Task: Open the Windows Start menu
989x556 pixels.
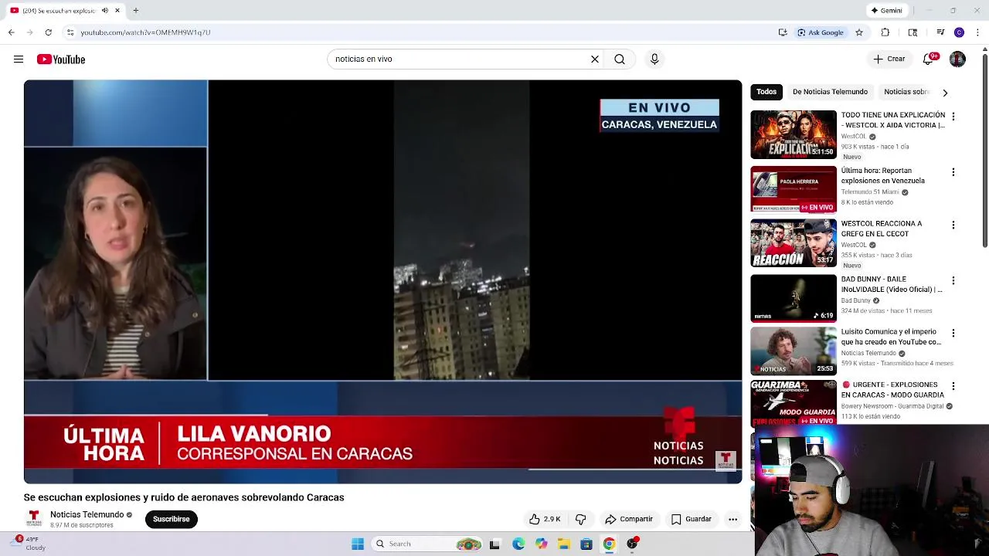Action: pos(358,544)
